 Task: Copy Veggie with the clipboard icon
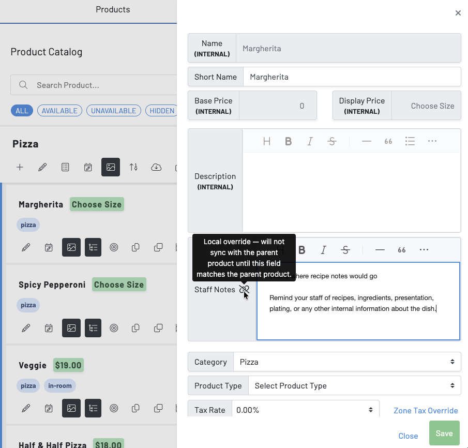(x=135, y=408)
